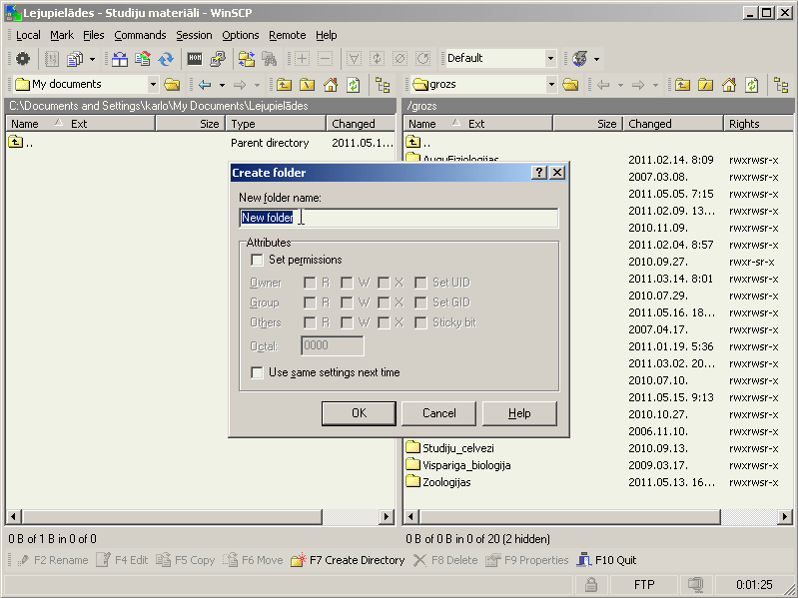This screenshot has height=598, width=798.
Task: Click the Select files plus icon
Action: 302,59
